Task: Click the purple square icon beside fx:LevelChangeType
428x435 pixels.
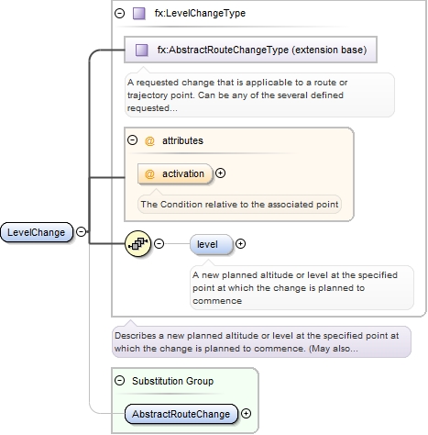Action: [139, 14]
